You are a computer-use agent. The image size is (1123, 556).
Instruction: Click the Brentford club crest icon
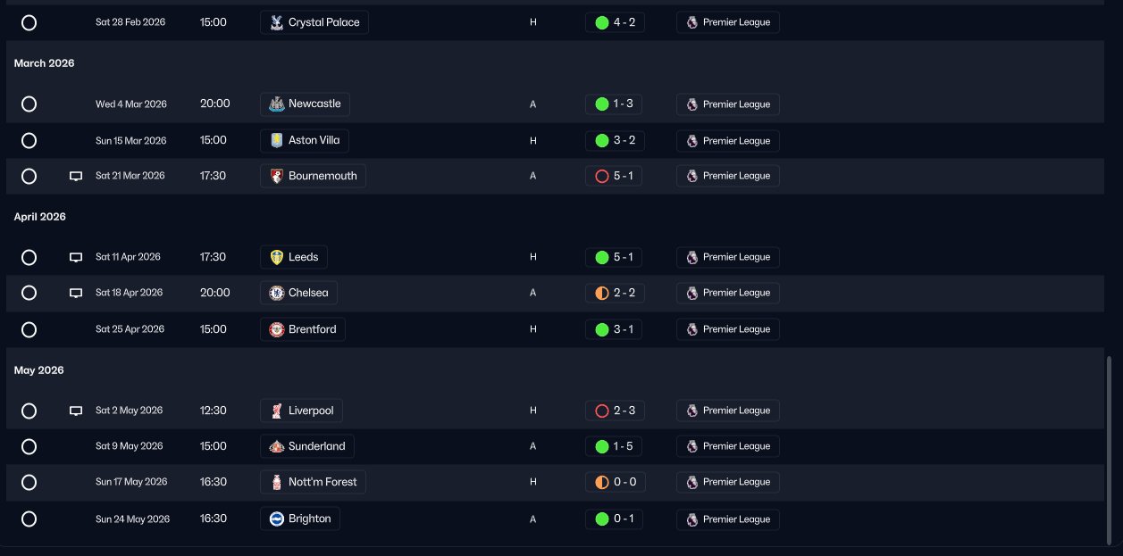tap(277, 329)
